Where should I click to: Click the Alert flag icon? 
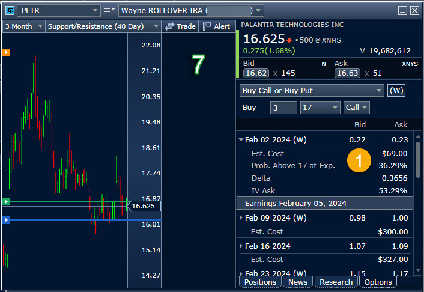point(207,26)
